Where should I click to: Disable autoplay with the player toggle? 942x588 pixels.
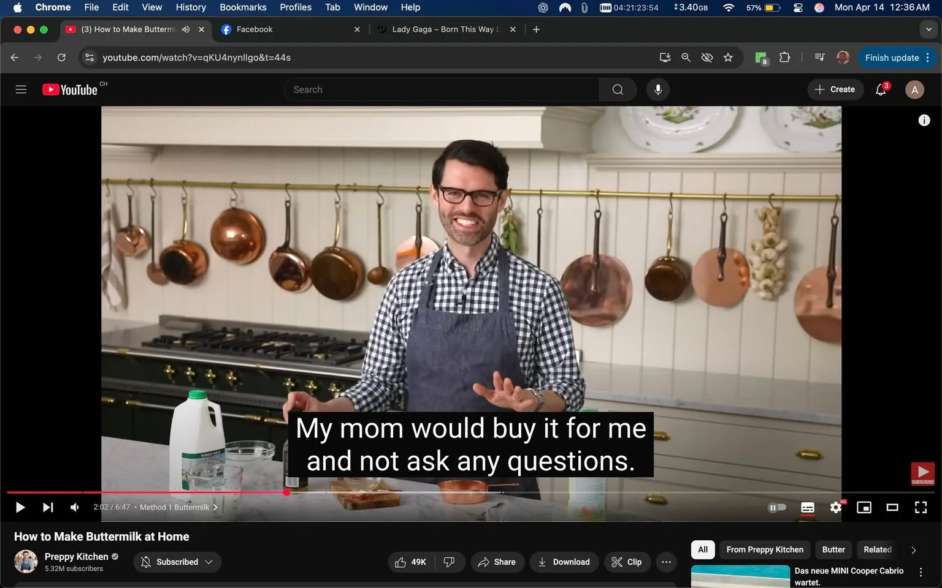pyautogui.click(x=777, y=507)
